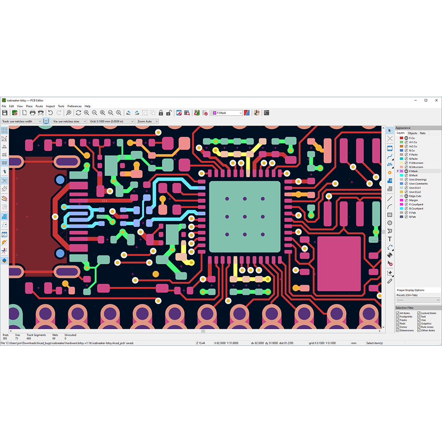Open the Find search tool
This screenshot has width=442, height=442.
coord(69,113)
